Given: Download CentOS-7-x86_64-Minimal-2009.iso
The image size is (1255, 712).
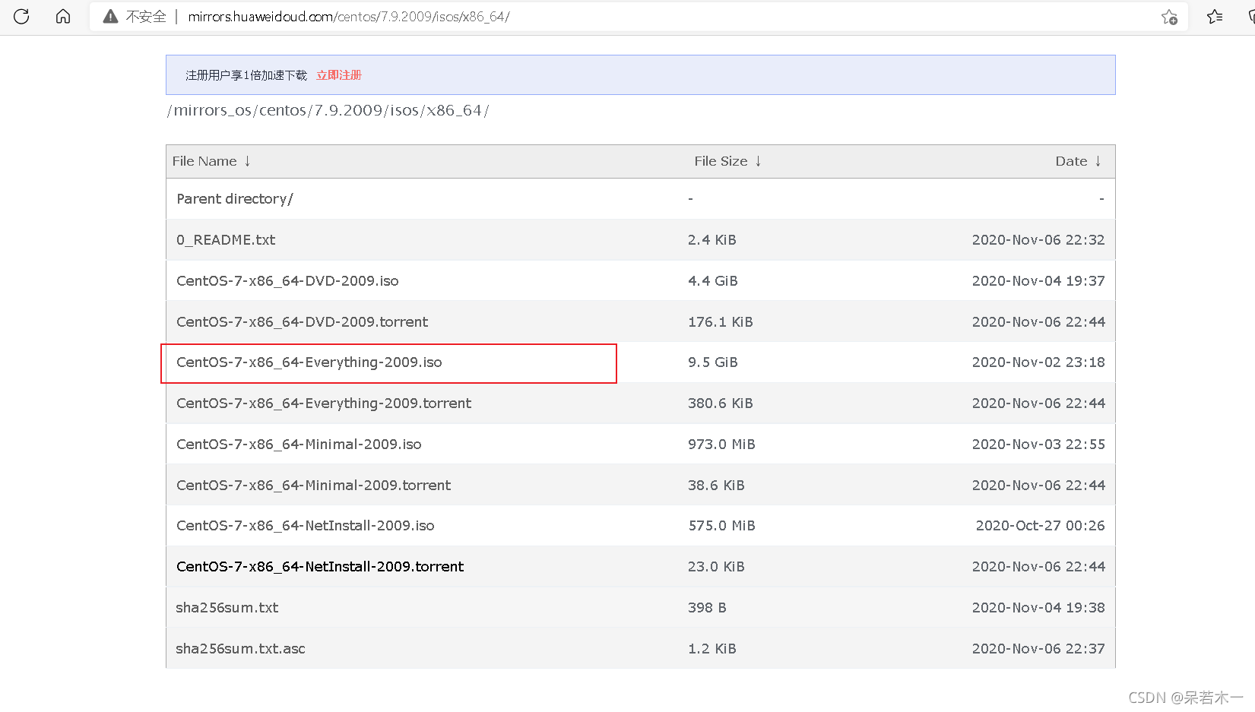Looking at the screenshot, I should [299, 445].
